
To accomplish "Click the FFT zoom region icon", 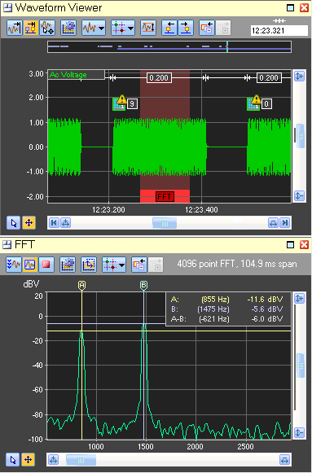I will [x=89, y=265].
